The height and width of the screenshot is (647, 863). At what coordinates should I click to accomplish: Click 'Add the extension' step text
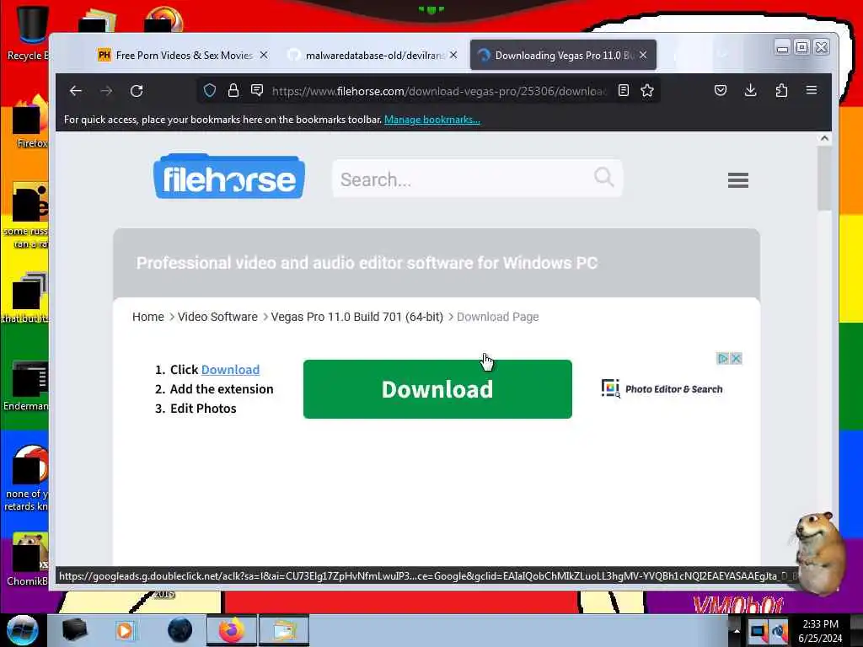click(222, 389)
